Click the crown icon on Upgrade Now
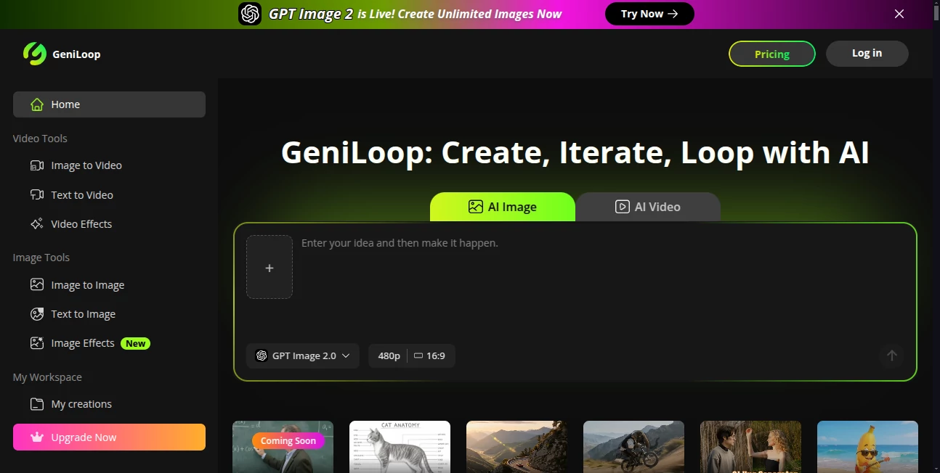This screenshot has height=473, width=940. pyautogui.click(x=37, y=437)
